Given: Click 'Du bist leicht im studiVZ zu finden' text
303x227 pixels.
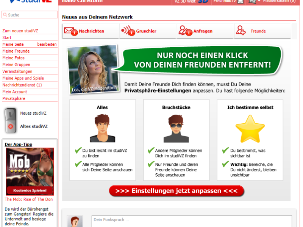Looking at the screenshot, I should [105, 153].
